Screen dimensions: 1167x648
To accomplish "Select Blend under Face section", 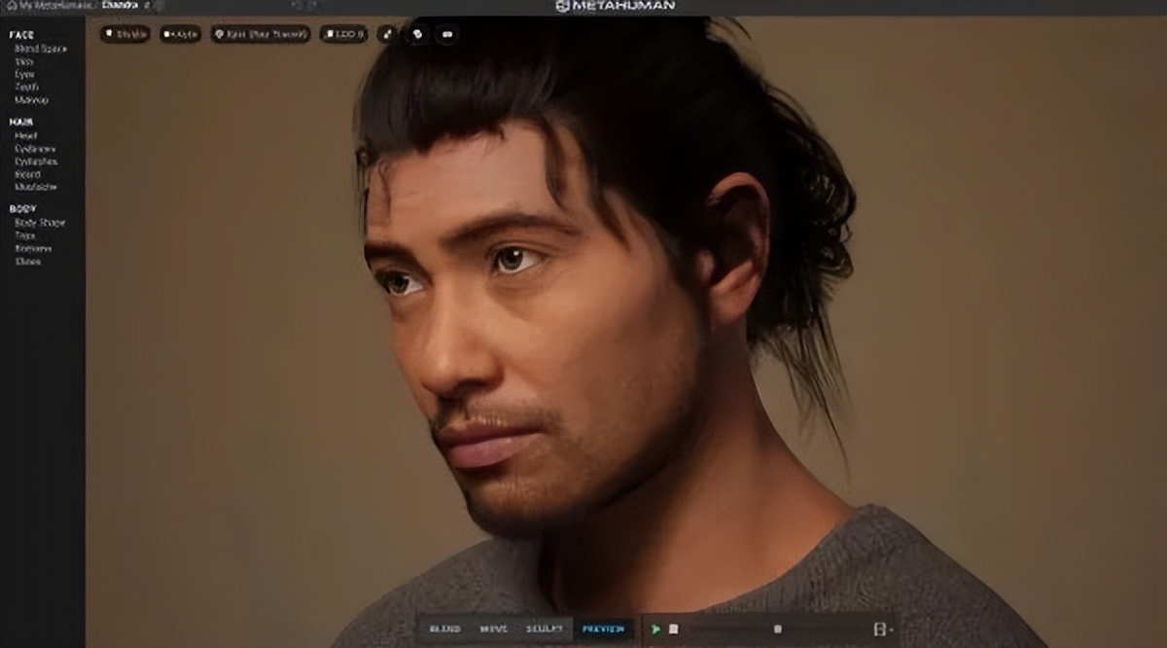I will coord(40,49).
